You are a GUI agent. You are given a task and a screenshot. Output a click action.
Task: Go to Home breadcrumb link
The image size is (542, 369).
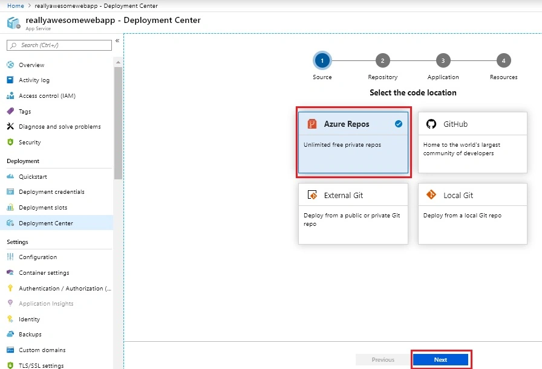pyautogui.click(x=16, y=6)
